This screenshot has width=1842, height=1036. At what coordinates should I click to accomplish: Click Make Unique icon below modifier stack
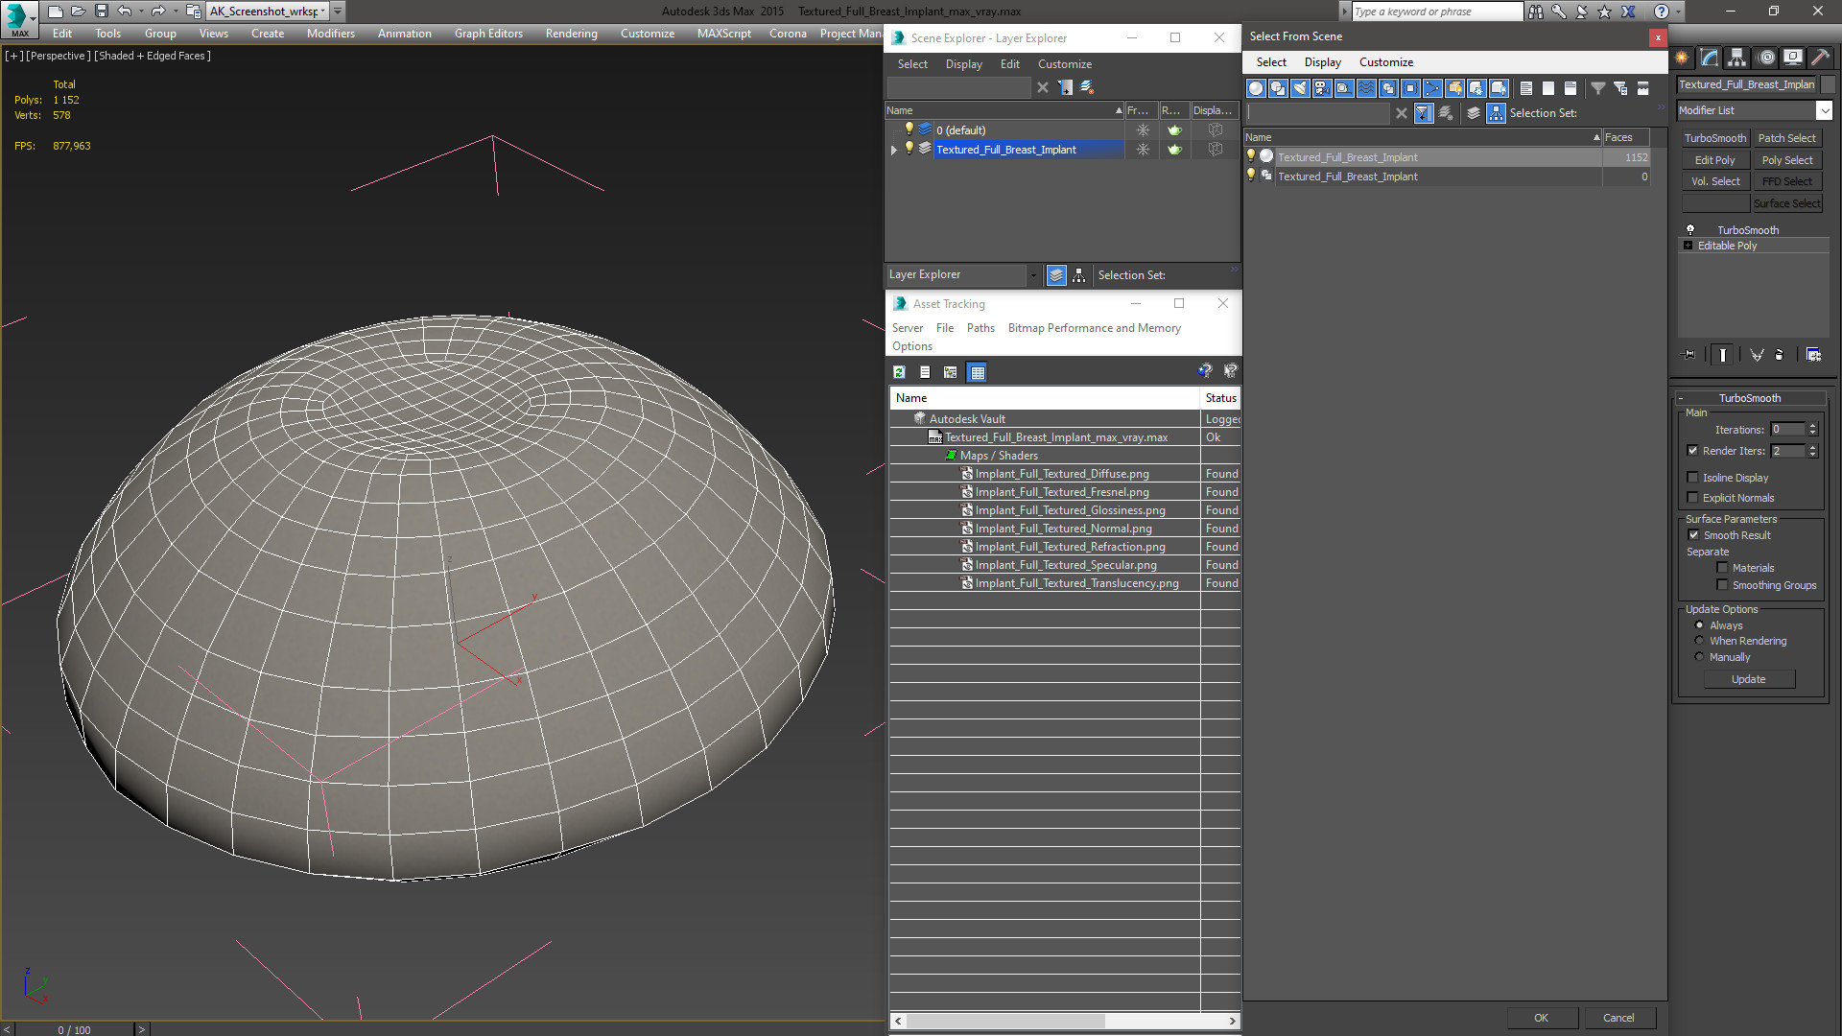[x=1758, y=355]
